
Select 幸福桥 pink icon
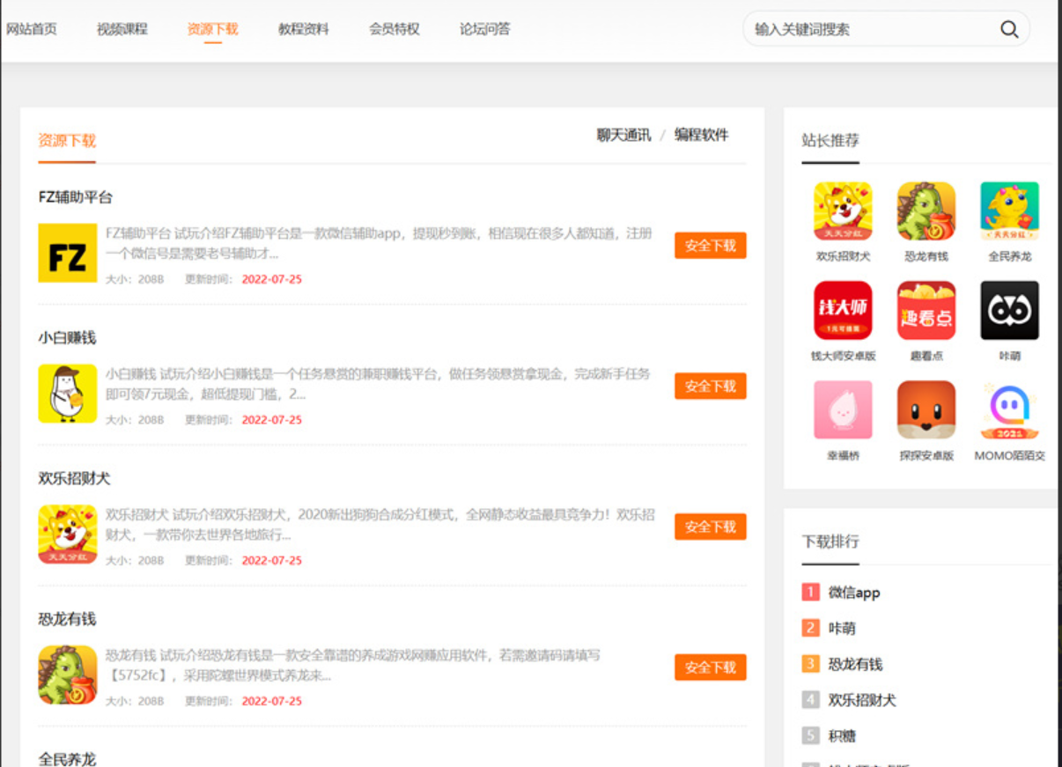(843, 410)
